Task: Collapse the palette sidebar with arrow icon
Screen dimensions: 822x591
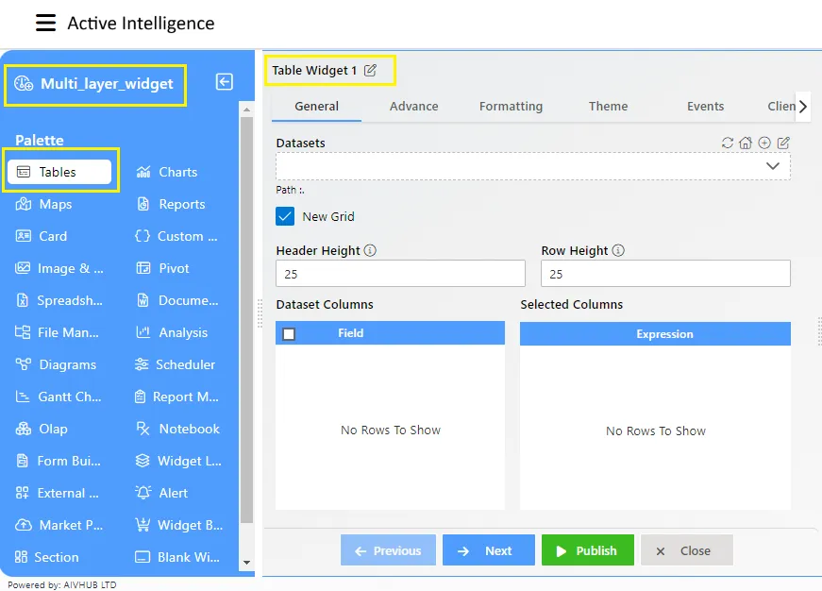Action: 225,82
